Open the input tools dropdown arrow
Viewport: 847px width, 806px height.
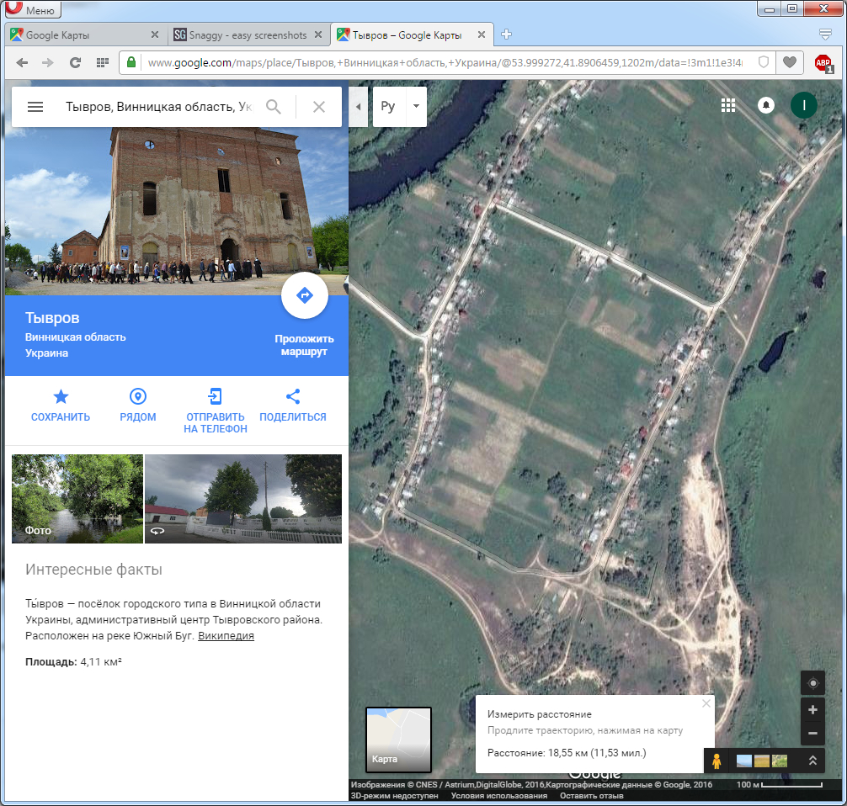(416, 106)
